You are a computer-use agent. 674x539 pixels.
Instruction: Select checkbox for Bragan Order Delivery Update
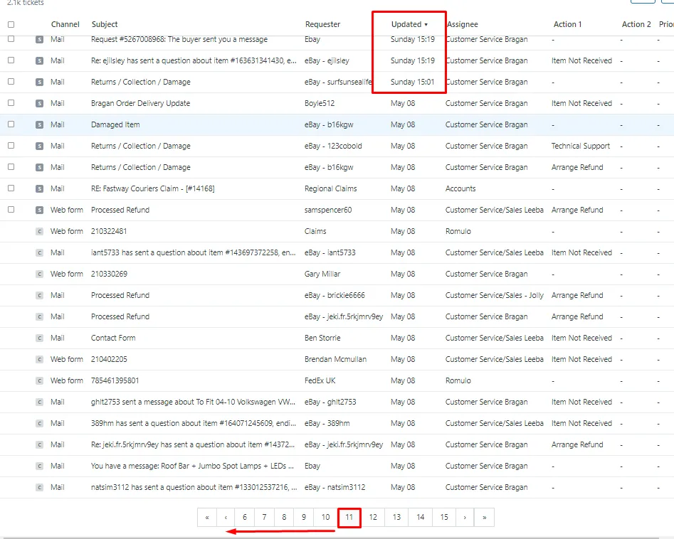[11, 102]
